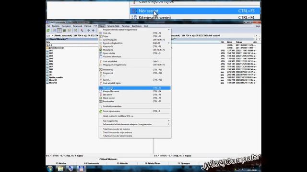Viewport: 307px width, 172px height.
Task: Choose 'Könyvtárfa' tree view entry
Action: (x=134, y=46)
